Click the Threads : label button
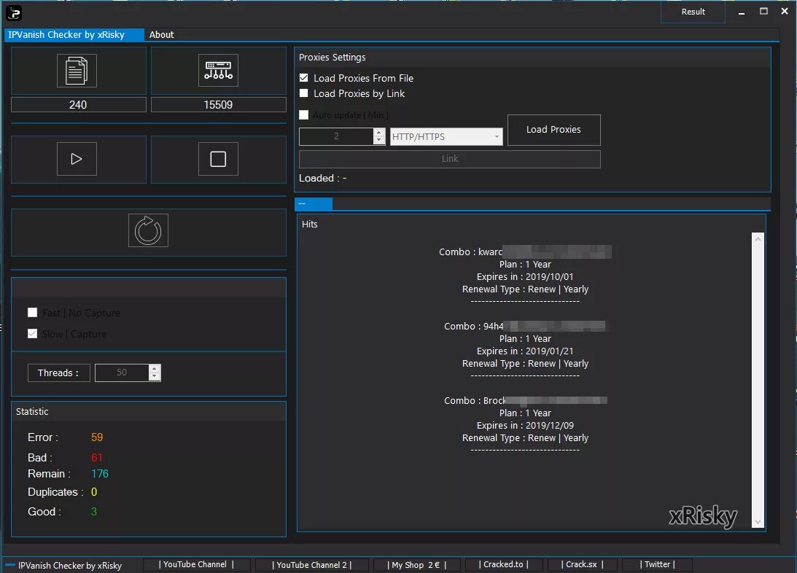This screenshot has height=573, width=797. (x=58, y=373)
